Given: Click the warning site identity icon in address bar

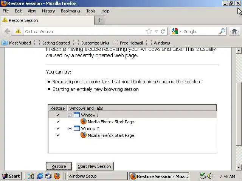Looking at the screenshot, I should point(18,31).
